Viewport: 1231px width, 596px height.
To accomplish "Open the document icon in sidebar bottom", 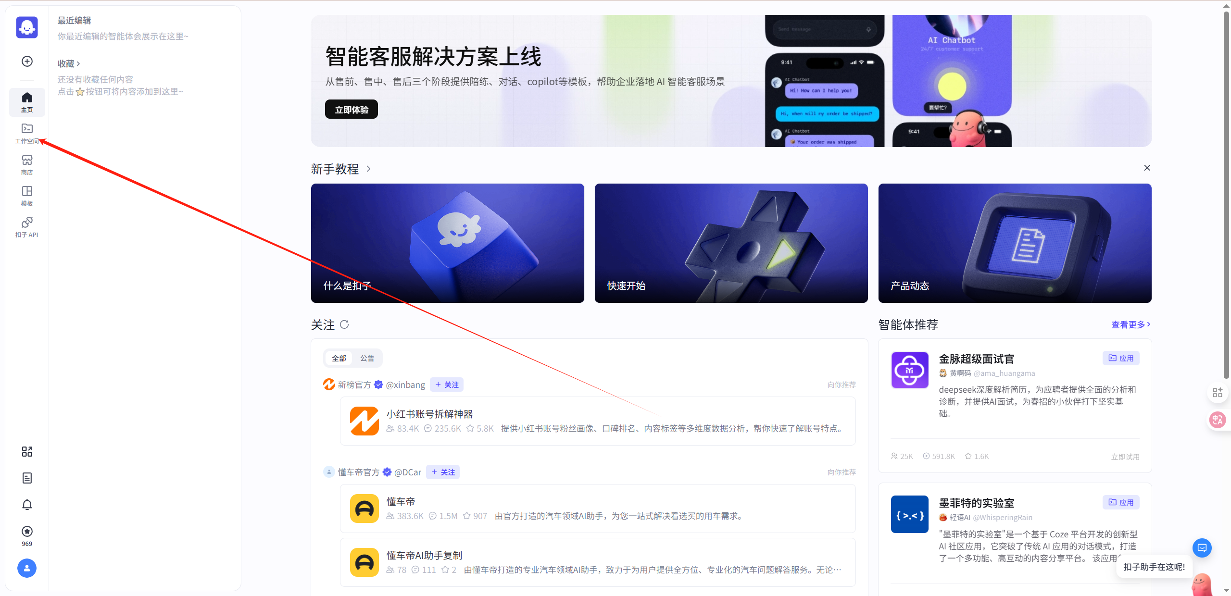I will point(27,478).
